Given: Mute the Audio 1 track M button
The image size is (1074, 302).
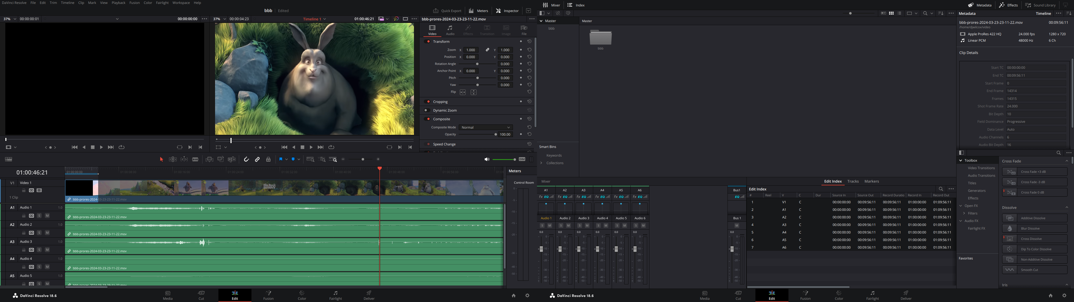Looking at the screenshot, I should click(x=47, y=216).
